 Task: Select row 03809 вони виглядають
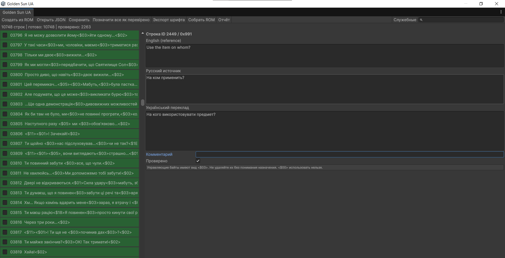click(69, 153)
